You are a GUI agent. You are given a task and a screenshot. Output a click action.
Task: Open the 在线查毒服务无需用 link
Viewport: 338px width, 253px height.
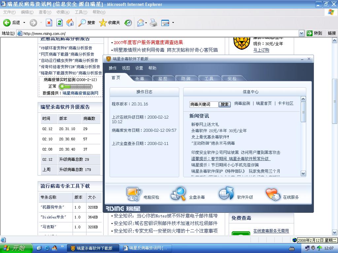click(x=271, y=231)
